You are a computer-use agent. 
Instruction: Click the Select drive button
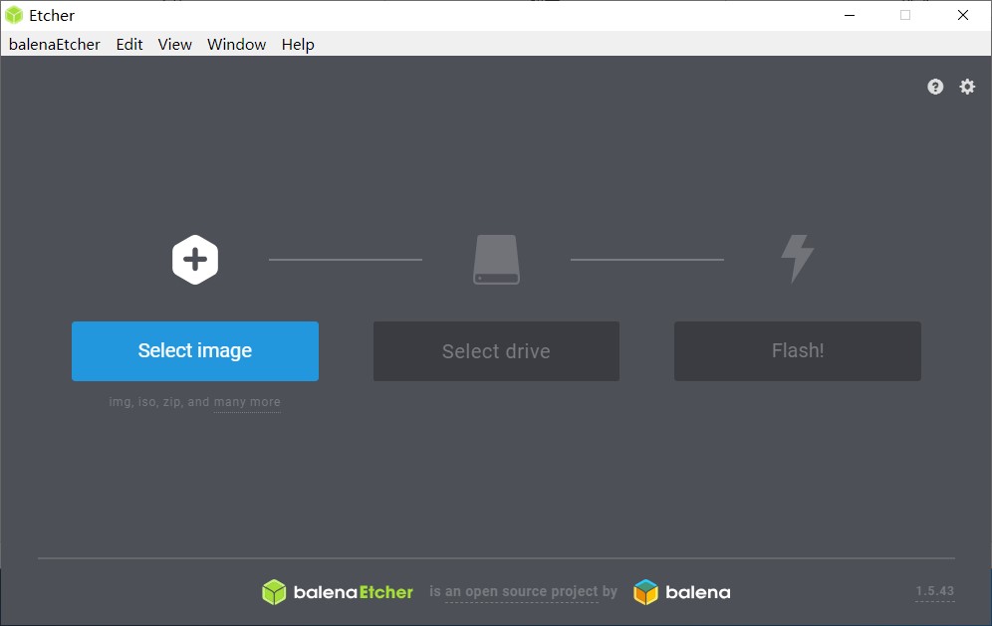click(x=496, y=351)
